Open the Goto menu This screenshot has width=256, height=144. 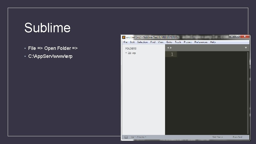click(169, 42)
